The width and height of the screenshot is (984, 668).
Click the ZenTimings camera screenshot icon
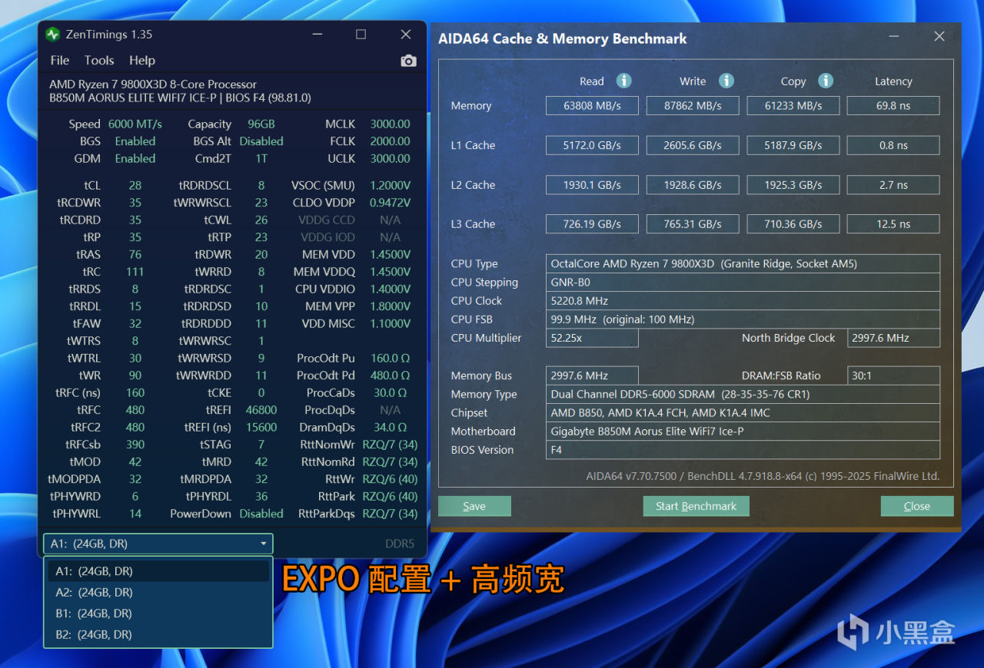coord(408,61)
